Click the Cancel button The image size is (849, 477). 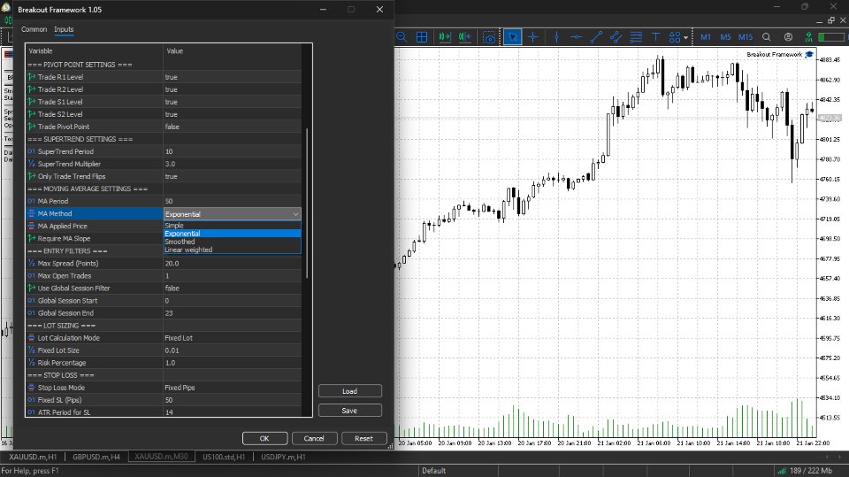[314, 439]
